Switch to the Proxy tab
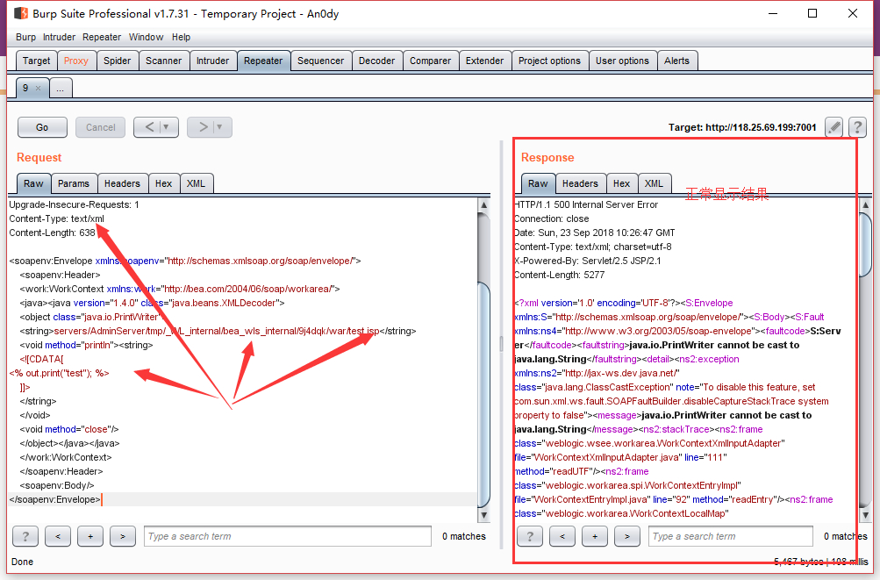 [x=75, y=61]
